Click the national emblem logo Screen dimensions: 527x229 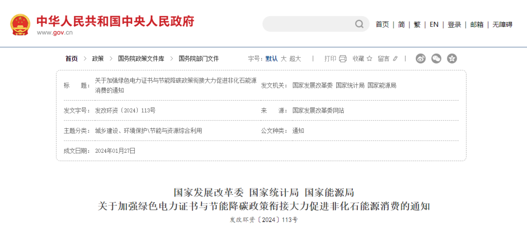20,24
